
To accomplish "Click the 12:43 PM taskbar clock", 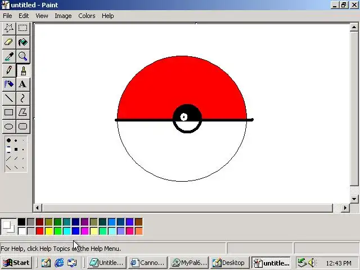I will (x=339, y=263).
